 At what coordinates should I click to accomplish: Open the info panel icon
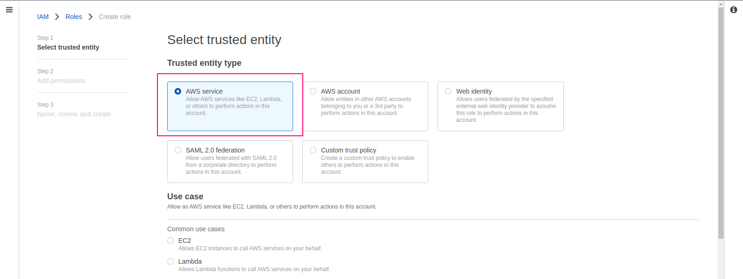click(734, 10)
